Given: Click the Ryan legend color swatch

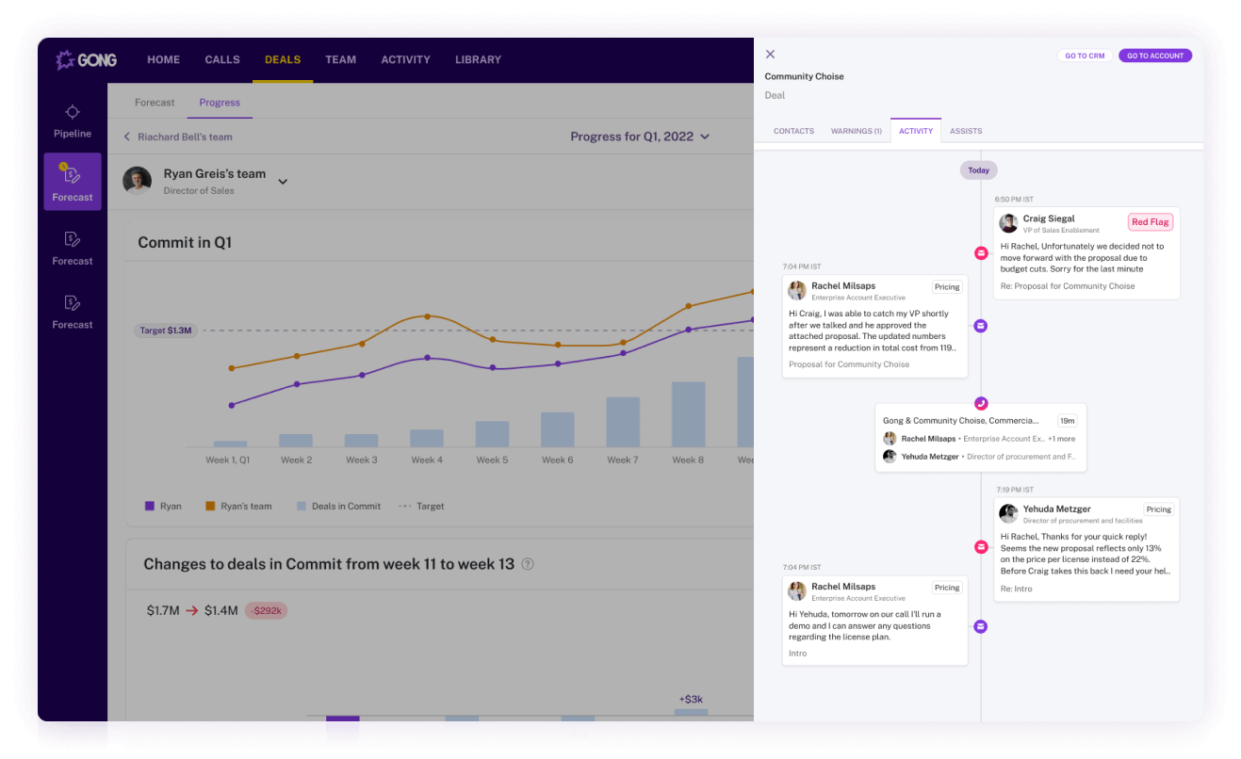Looking at the screenshot, I should coord(149,506).
